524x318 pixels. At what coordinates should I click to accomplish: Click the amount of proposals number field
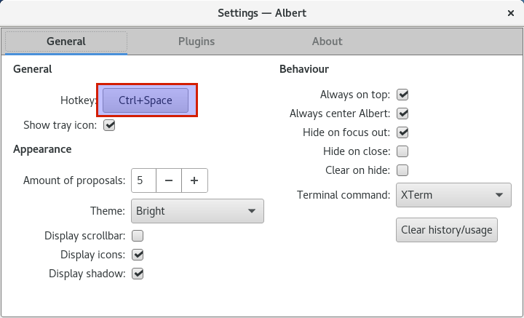click(143, 180)
